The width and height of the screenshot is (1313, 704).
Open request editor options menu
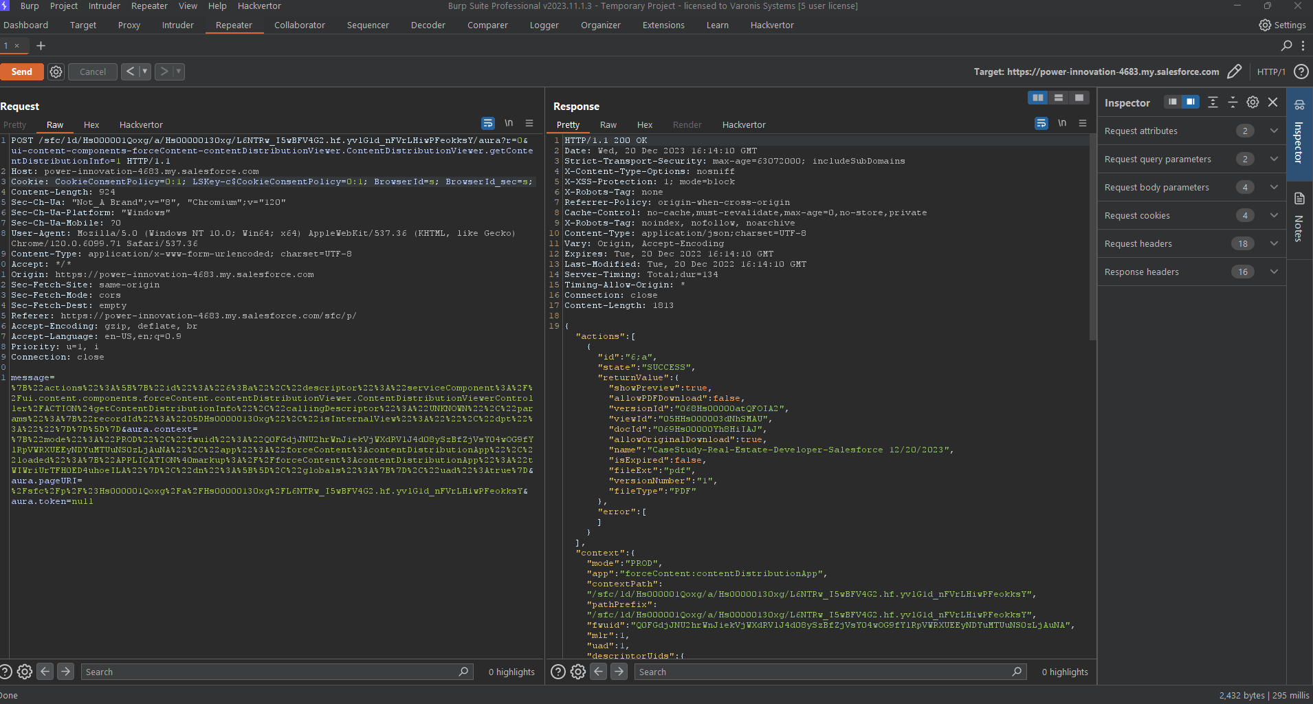(x=529, y=123)
